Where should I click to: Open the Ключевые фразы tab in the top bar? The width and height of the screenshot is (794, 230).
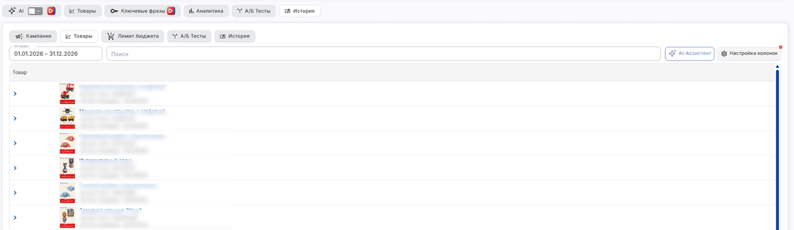coord(143,11)
